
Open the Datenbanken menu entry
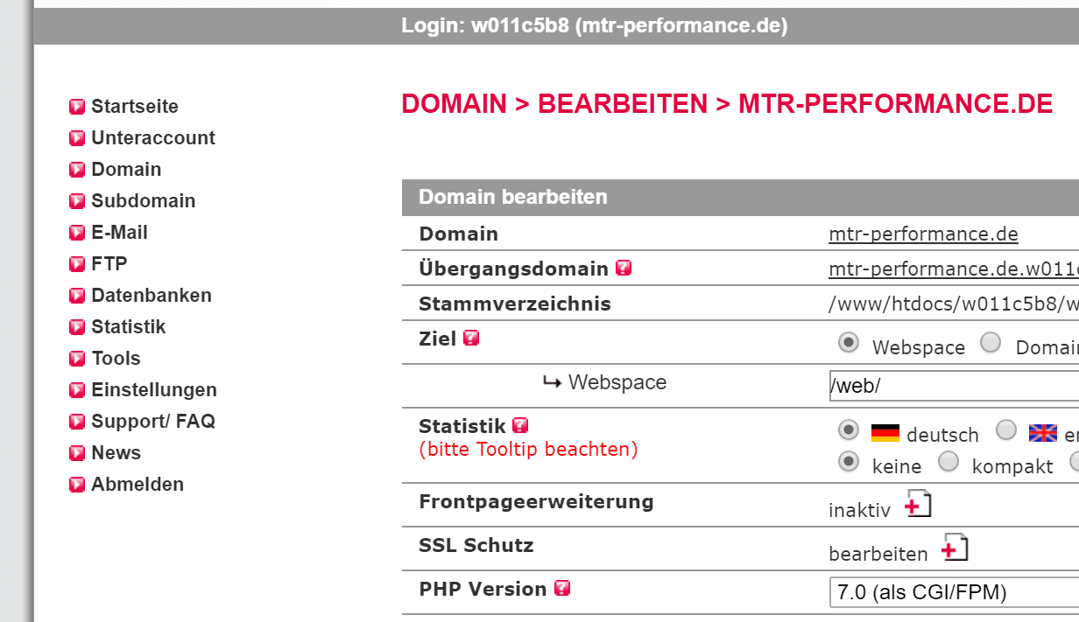[x=151, y=295]
